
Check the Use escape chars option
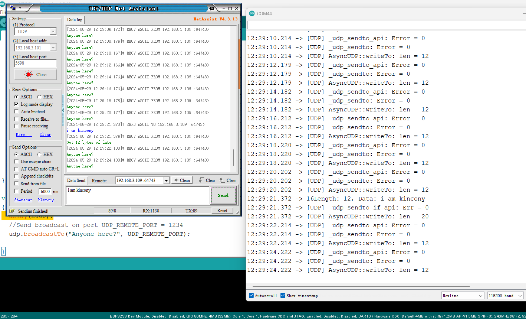pos(16,162)
